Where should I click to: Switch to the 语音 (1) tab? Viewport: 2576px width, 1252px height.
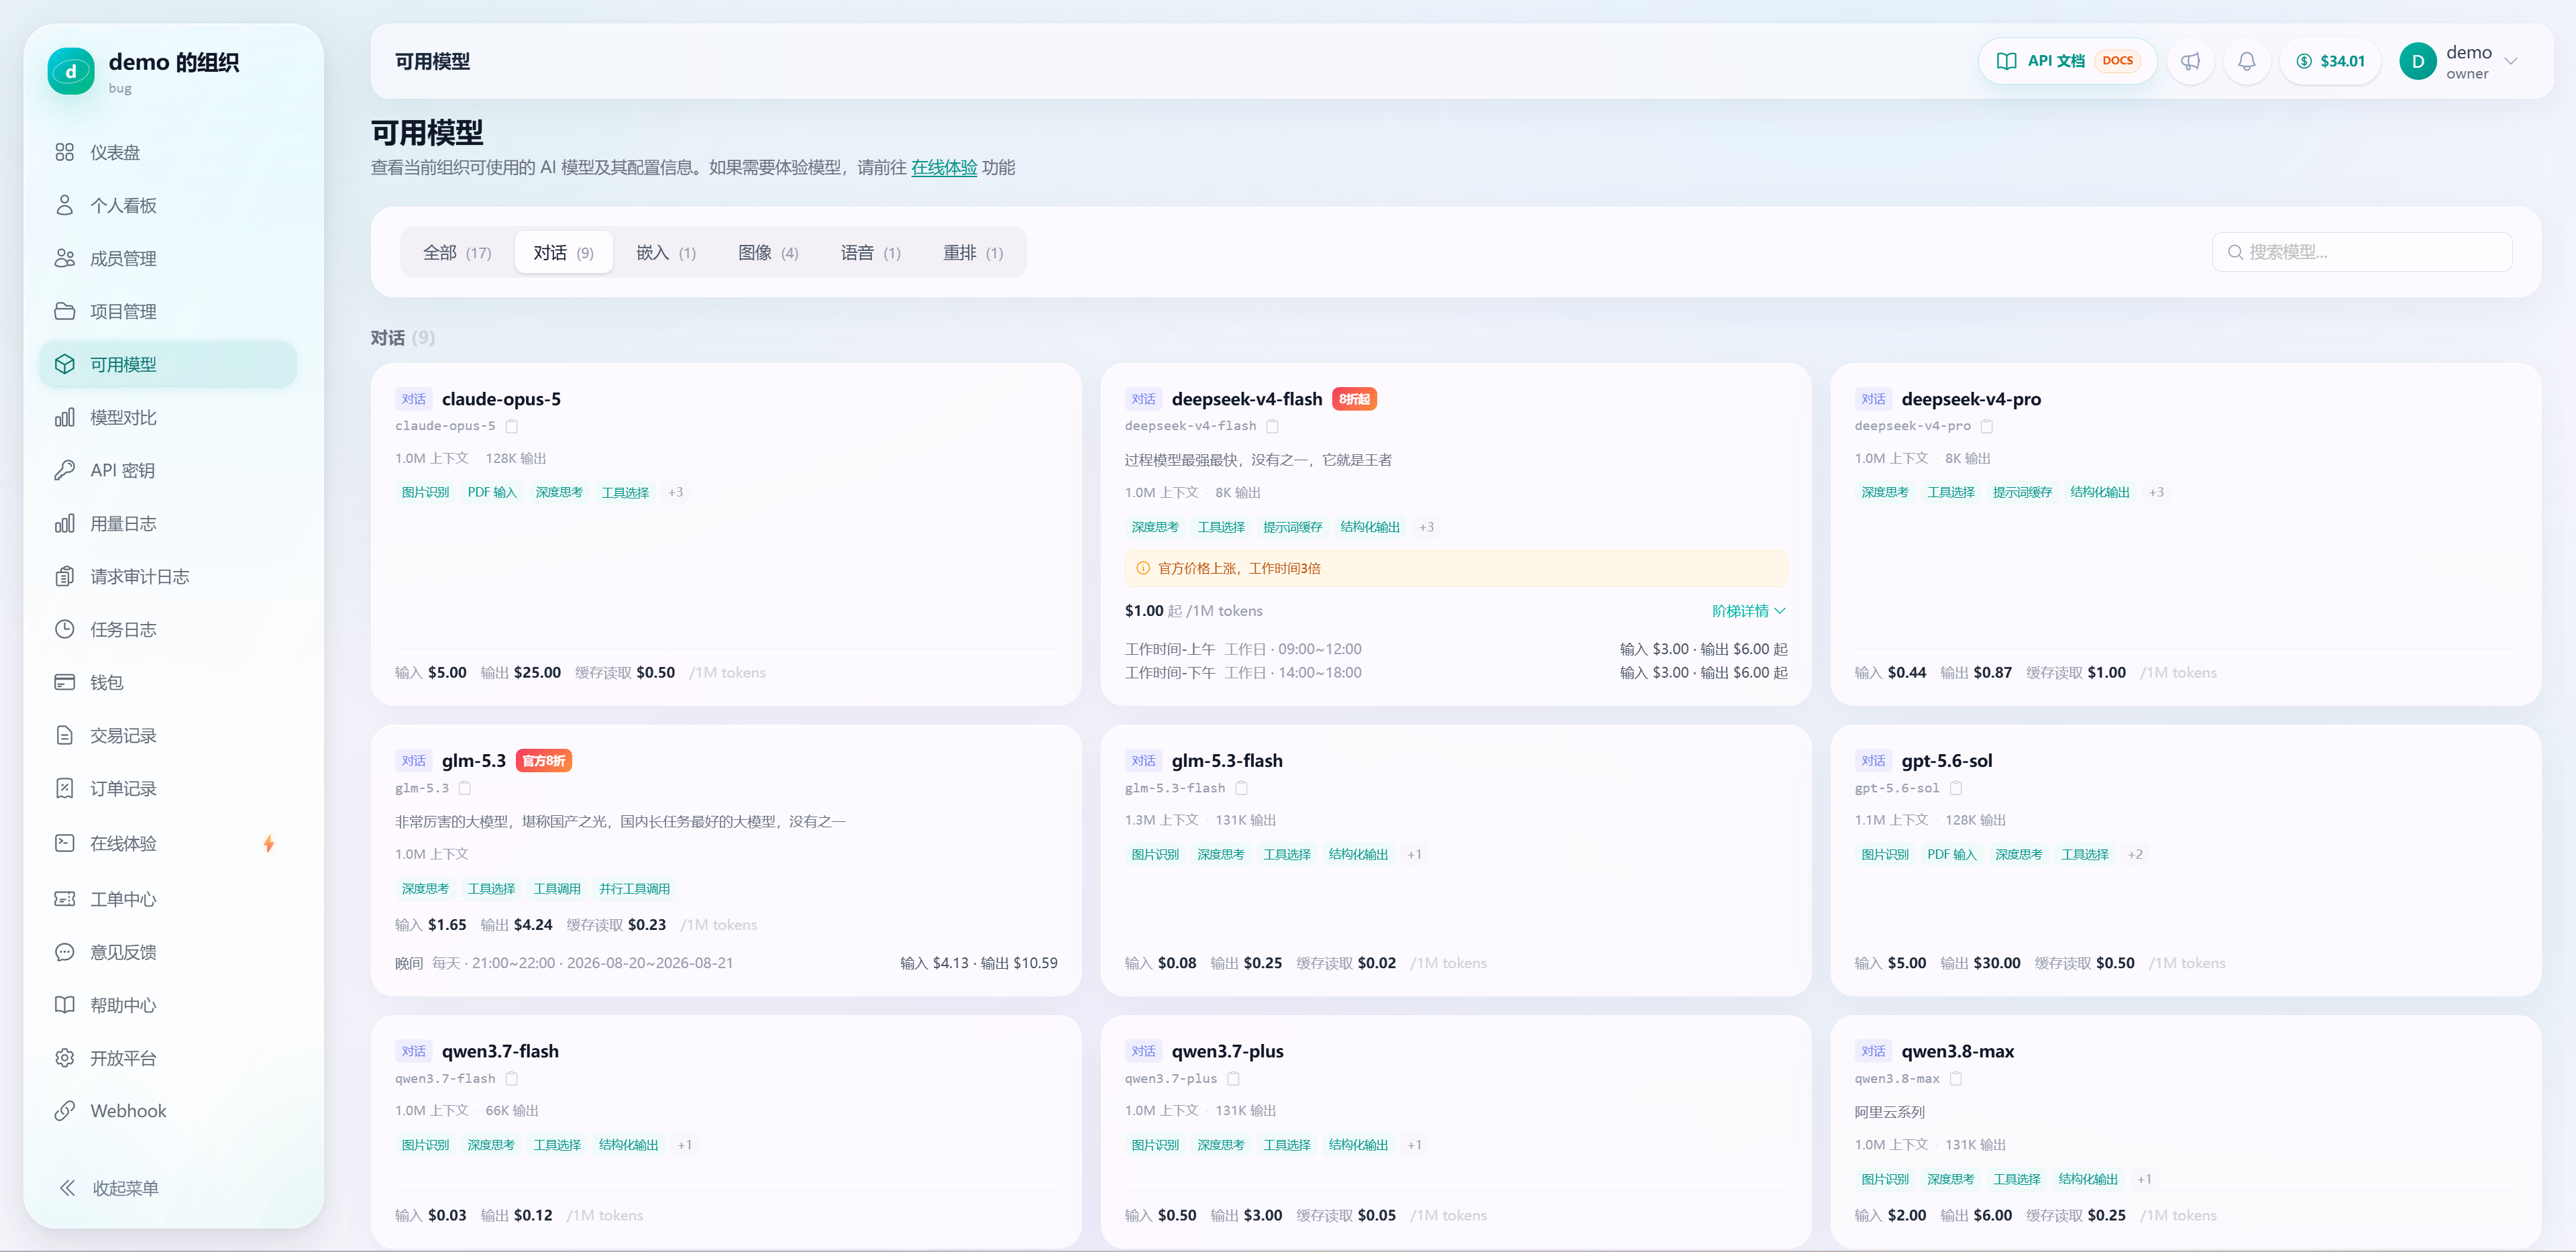point(870,253)
